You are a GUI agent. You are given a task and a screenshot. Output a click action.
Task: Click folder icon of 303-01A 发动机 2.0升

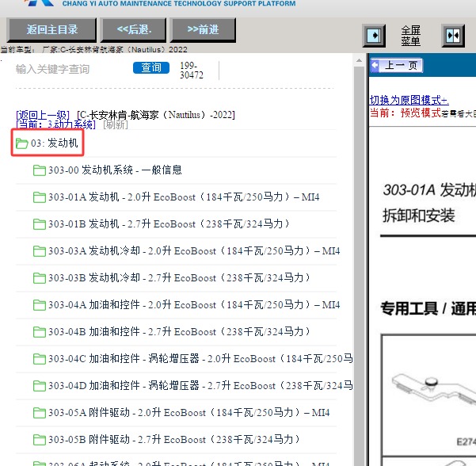coord(40,197)
